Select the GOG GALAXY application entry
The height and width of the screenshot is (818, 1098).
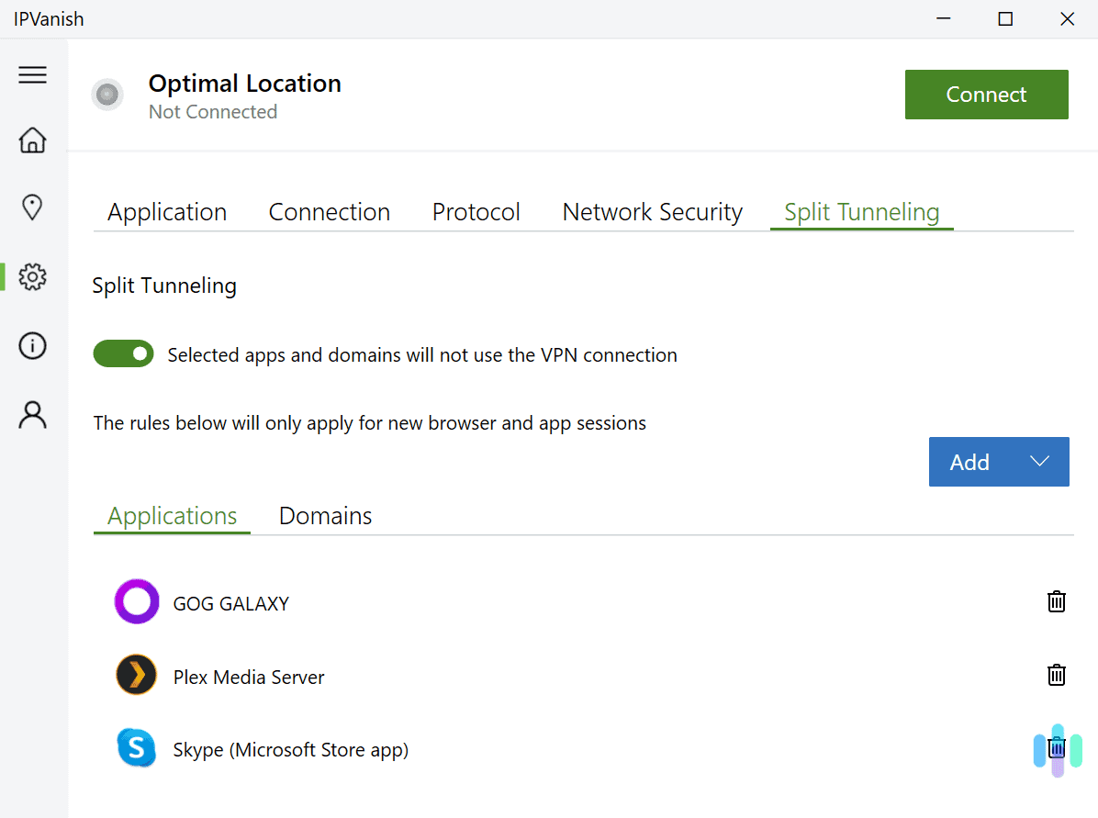[x=230, y=603]
